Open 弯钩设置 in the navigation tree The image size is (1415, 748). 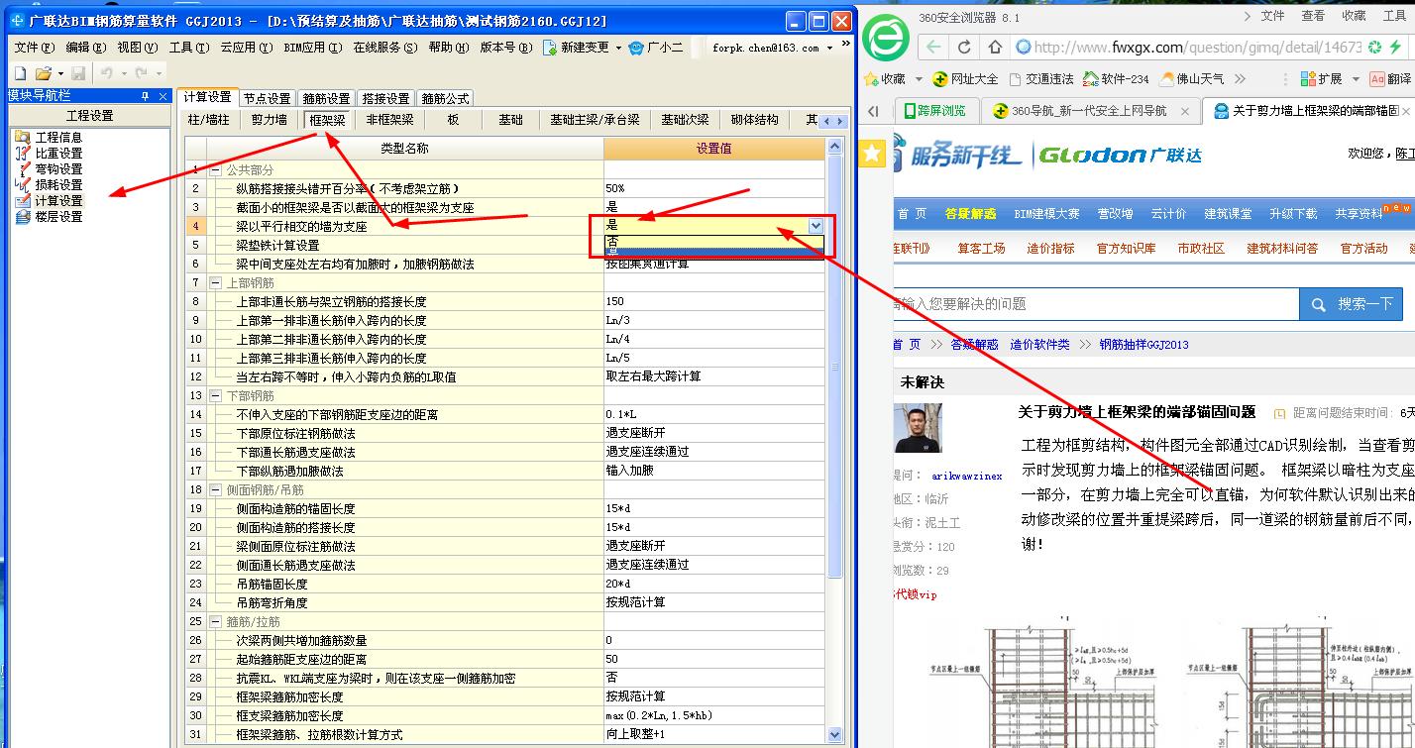(50, 169)
